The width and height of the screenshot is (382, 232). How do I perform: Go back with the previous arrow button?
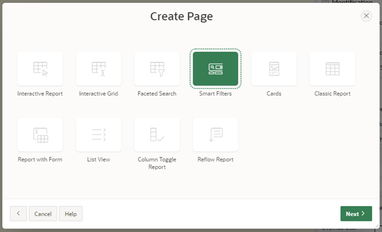pos(18,214)
